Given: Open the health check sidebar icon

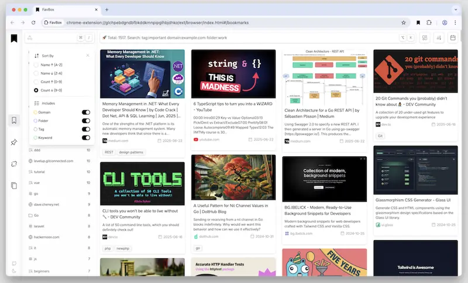Looking at the screenshot, I should (x=14, y=163).
